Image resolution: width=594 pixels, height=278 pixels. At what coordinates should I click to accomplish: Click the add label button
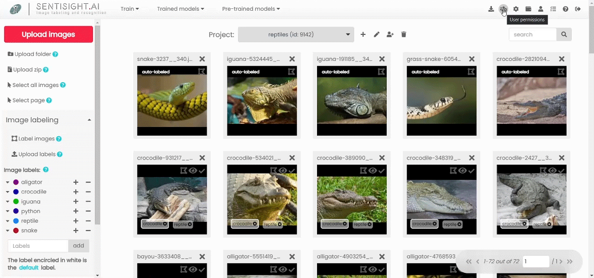point(78,246)
